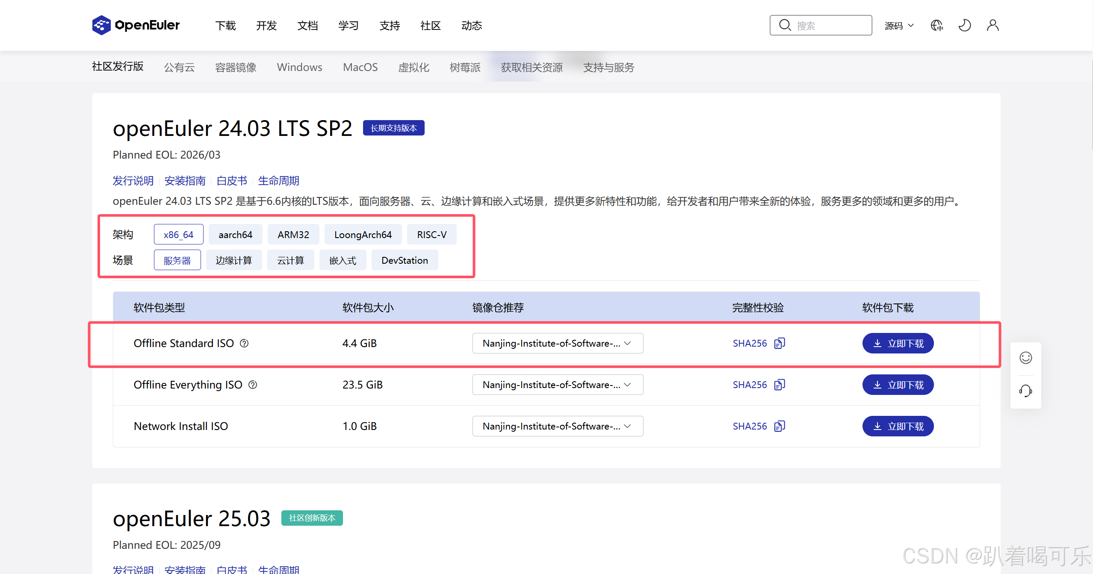Image resolution: width=1093 pixels, height=574 pixels.
Task: Click the help icon next to Offline Everything ISO
Action: (253, 385)
